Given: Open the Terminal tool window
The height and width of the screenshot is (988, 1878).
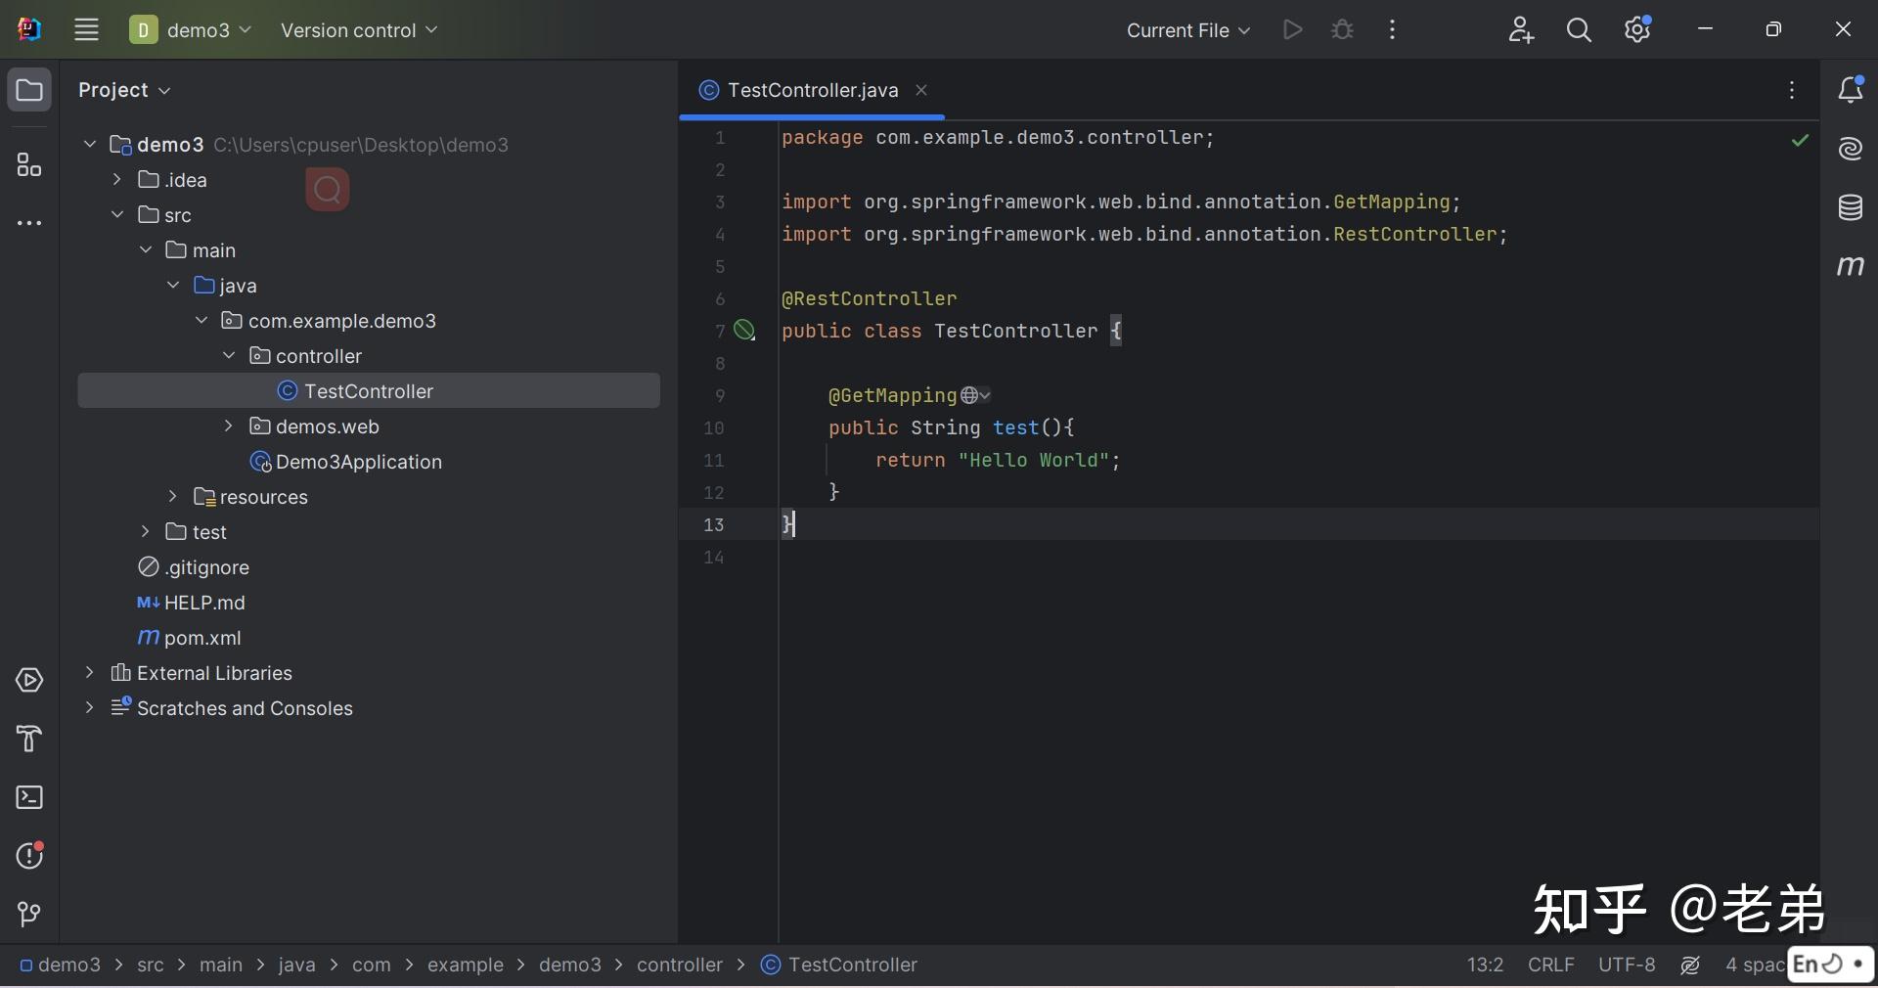Looking at the screenshot, I should point(29,798).
